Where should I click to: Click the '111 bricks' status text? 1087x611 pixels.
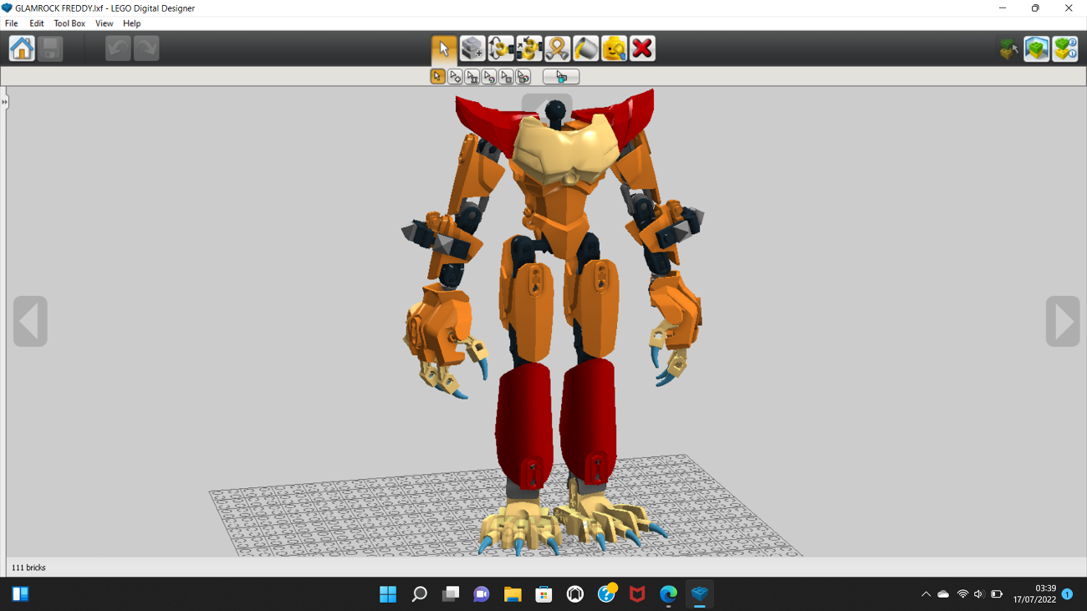point(28,568)
